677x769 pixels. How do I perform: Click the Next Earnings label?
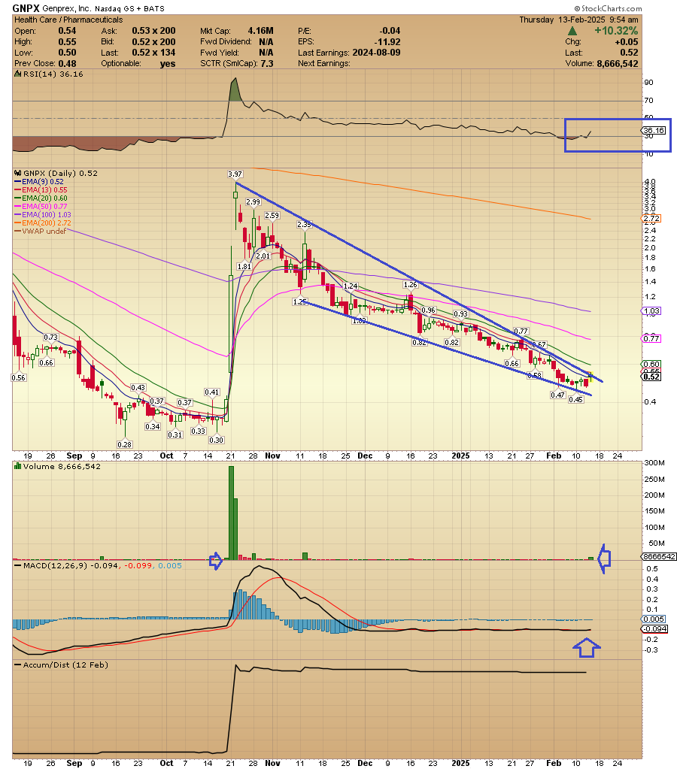[x=324, y=64]
